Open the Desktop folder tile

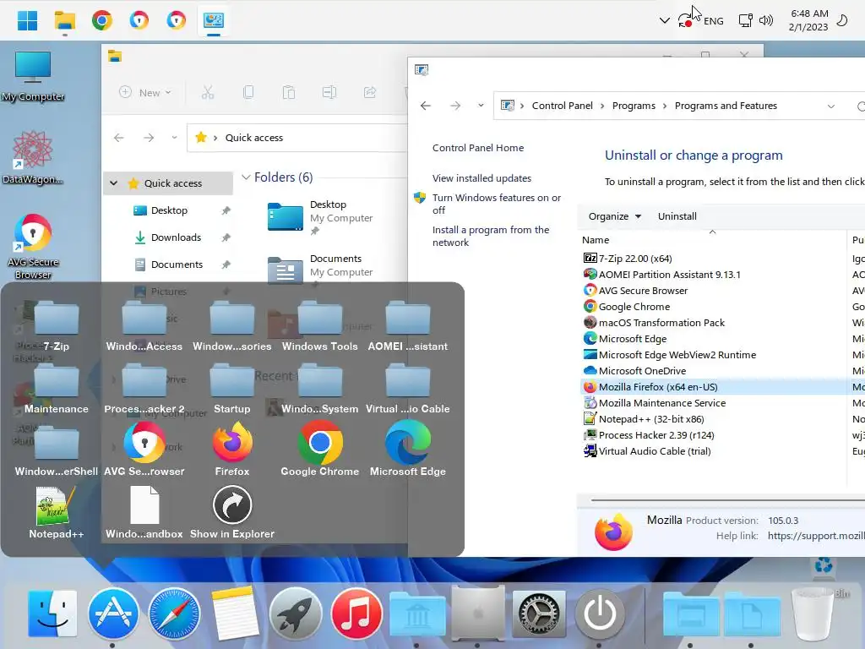[320, 218]
